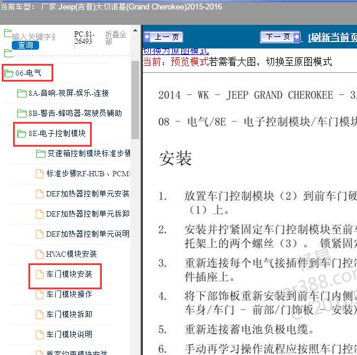Open the 车门模块操作 document

click(x=69, y=294)
